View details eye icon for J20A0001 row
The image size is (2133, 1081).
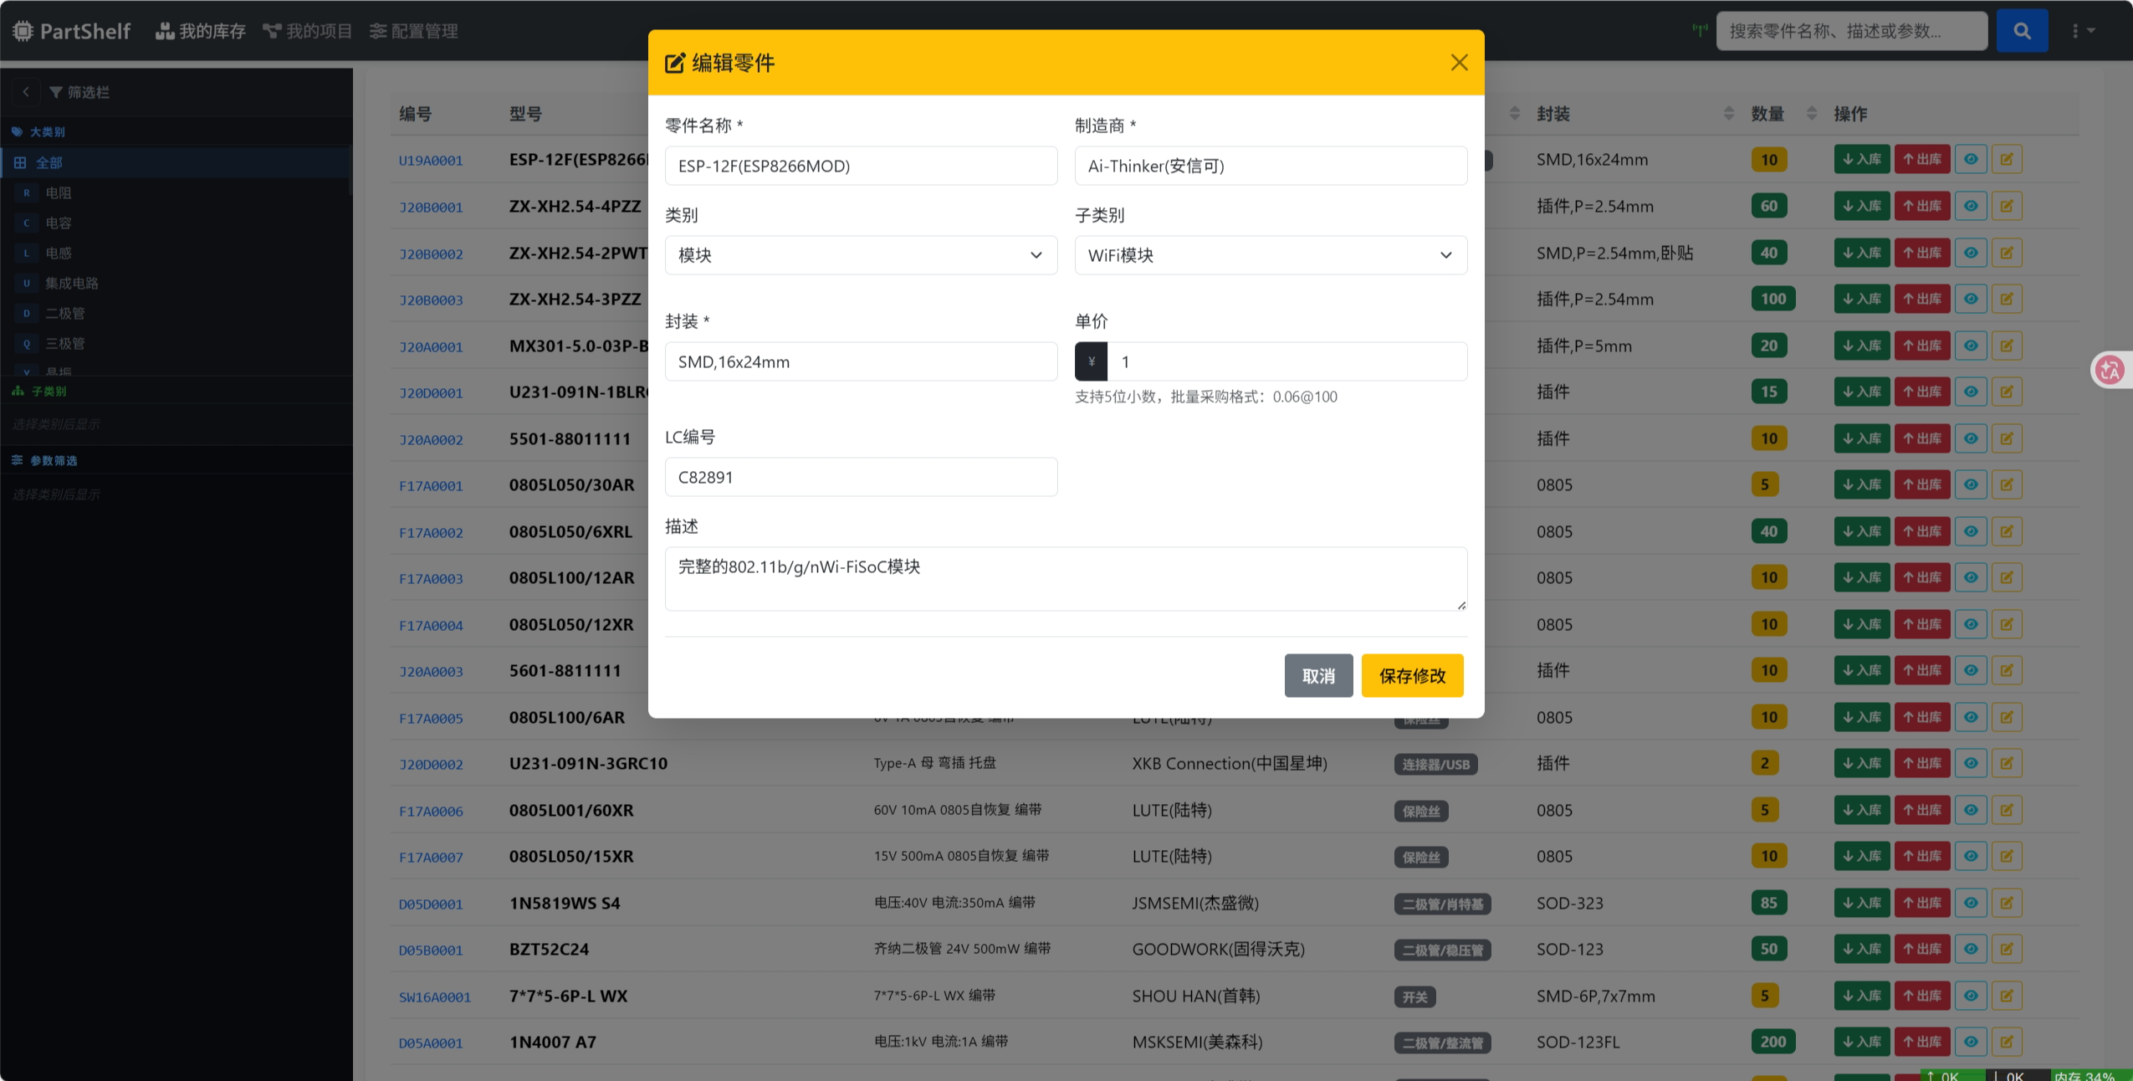click(1971, 346)
